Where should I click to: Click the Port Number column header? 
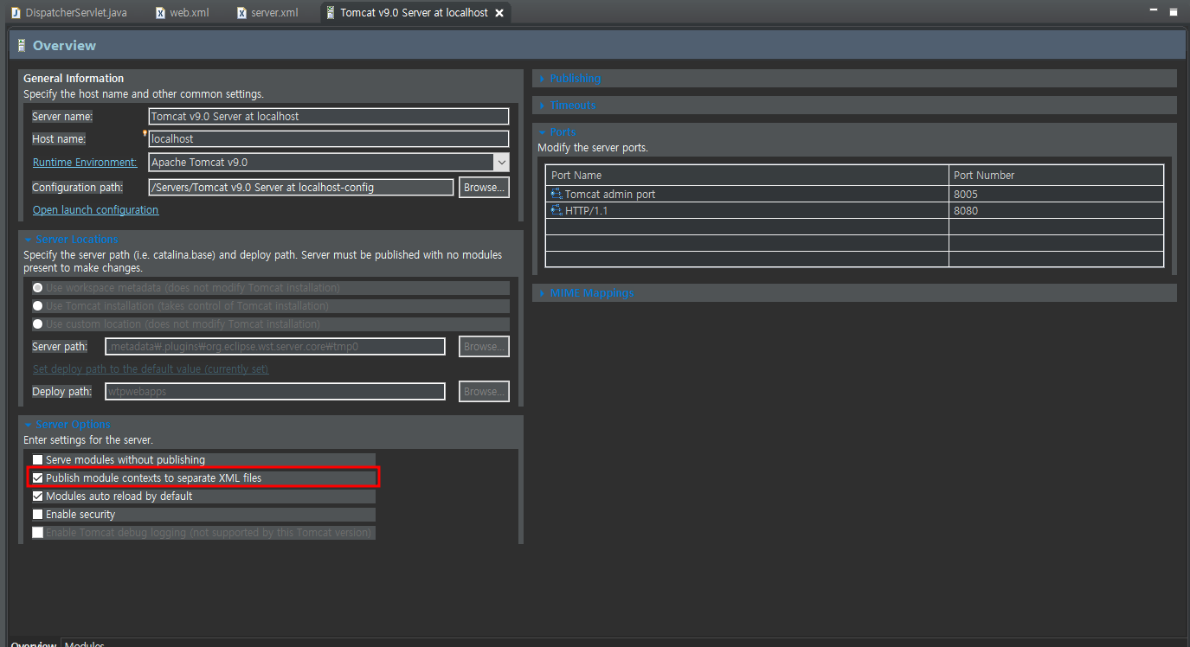pos(1056,175)
